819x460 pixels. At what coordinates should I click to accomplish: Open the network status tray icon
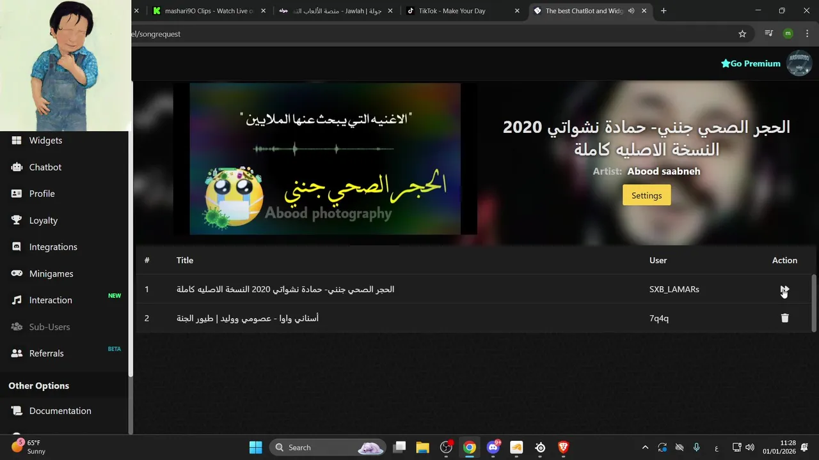pyautogui.click(x=736, y=447)
